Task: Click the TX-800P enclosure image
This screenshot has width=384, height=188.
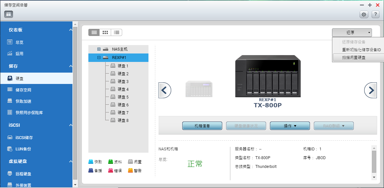Action: [x=268, y=76]
